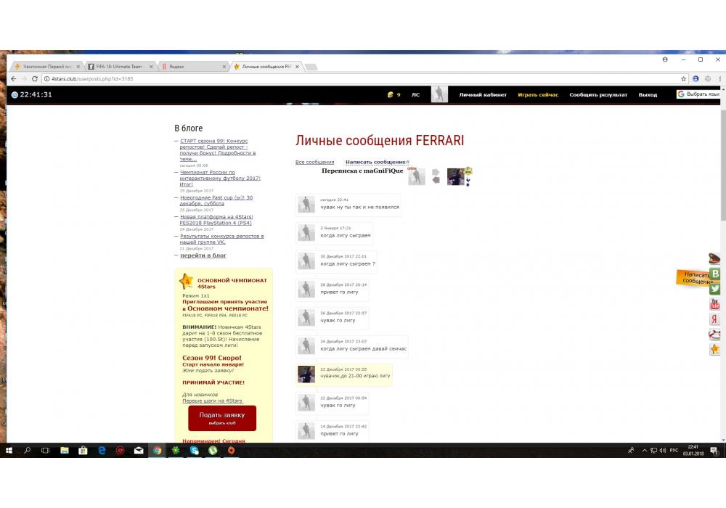This screenshot has width=726, height=508.
Task: Reload the page with browser refresh icon
Action: point(36,78)
